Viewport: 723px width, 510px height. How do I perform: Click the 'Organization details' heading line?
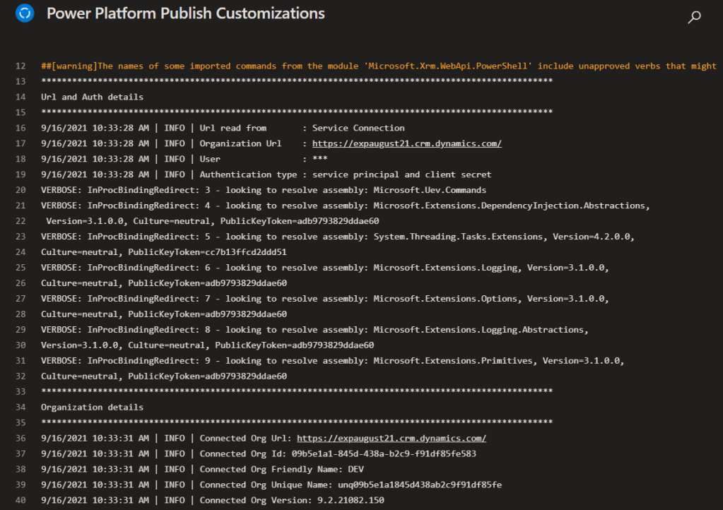tap(92, 407)
